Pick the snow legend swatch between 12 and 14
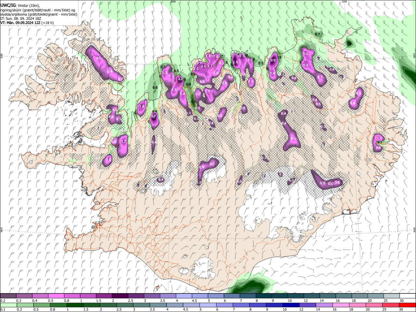 (311, 296)
